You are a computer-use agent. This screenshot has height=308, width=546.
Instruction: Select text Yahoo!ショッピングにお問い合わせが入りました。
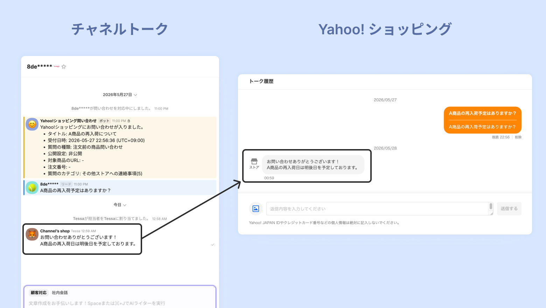pos(92,127)
